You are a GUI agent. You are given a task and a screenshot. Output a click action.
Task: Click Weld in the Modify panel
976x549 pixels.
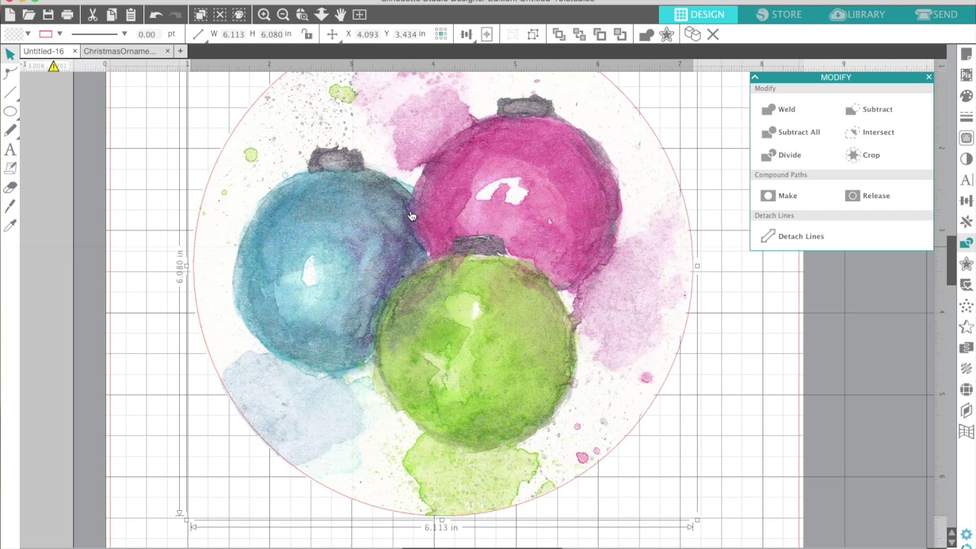point(779,109)
